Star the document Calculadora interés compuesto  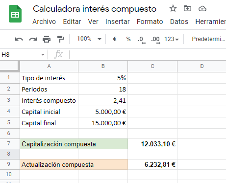(173, 8)
